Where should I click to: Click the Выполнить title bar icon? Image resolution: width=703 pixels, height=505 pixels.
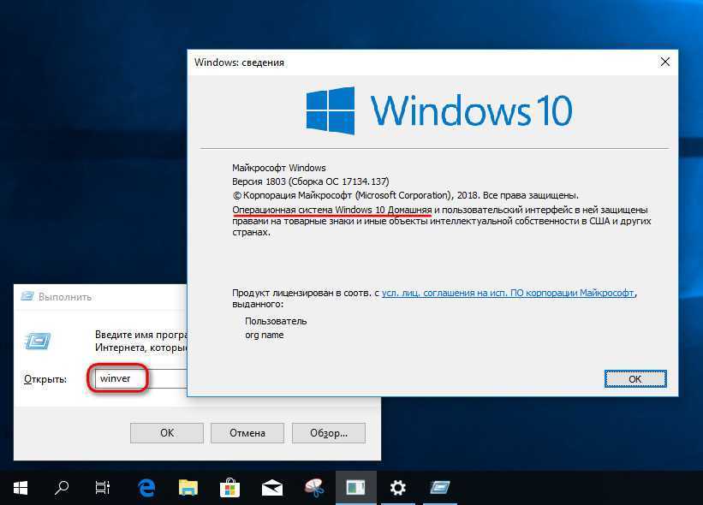pyautogui.click(x=27, y=296)
